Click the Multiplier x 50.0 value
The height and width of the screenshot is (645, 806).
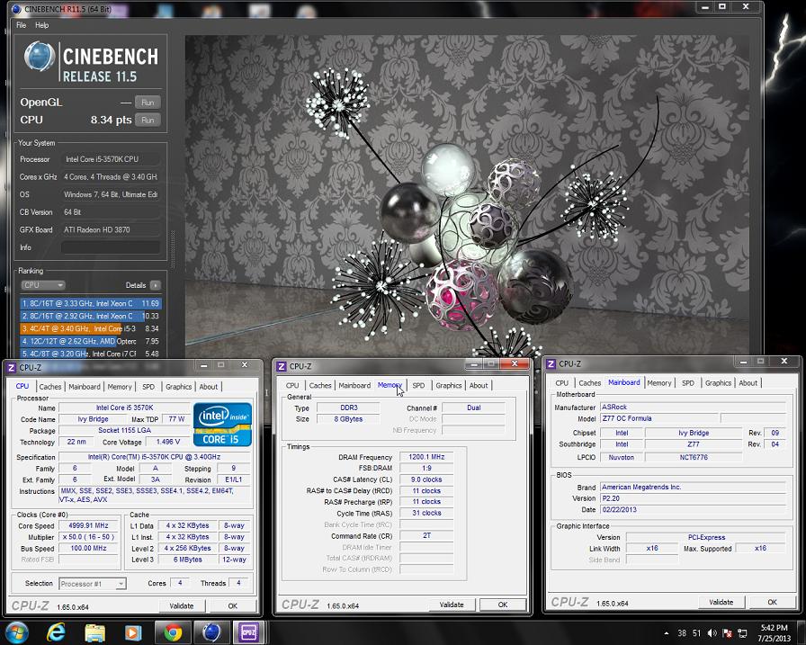coord(88,537)
